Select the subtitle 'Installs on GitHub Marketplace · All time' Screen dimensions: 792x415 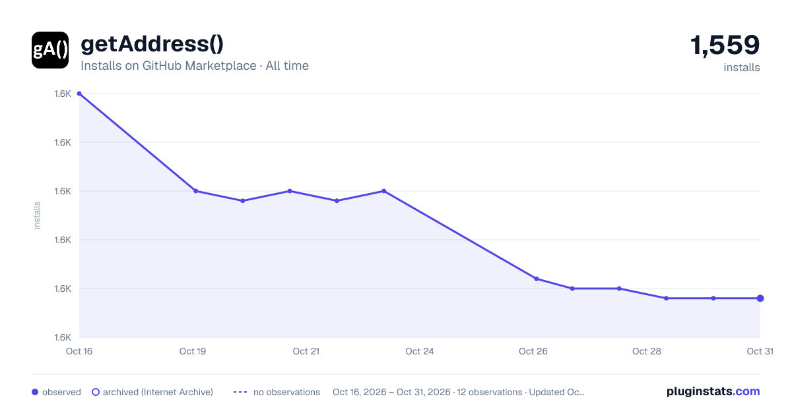[195, 66]
